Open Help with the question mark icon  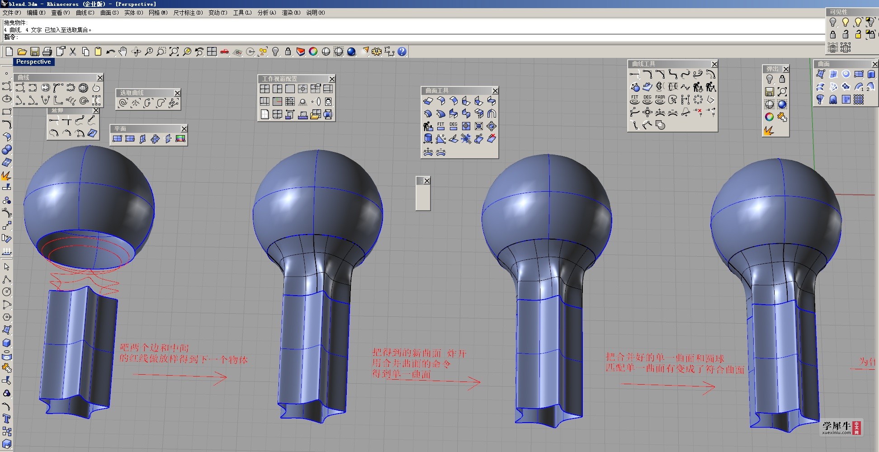(402, 52)
